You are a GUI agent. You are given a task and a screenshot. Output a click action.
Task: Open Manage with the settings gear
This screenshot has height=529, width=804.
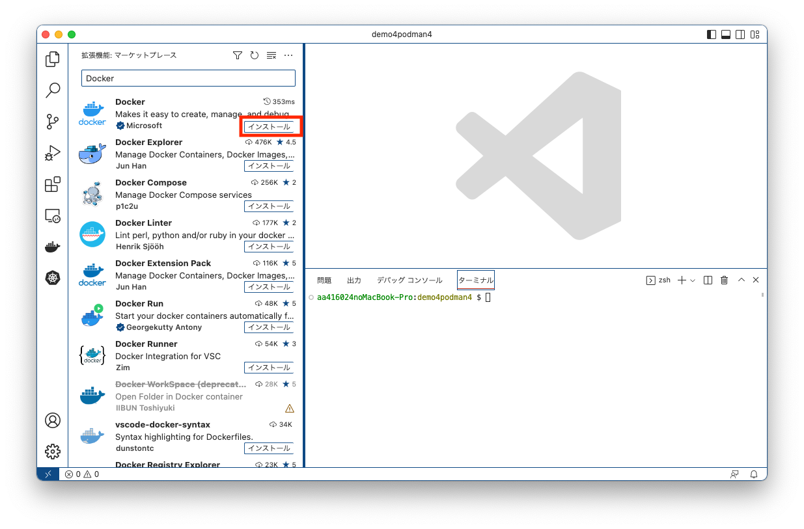(x=53, y=451)
